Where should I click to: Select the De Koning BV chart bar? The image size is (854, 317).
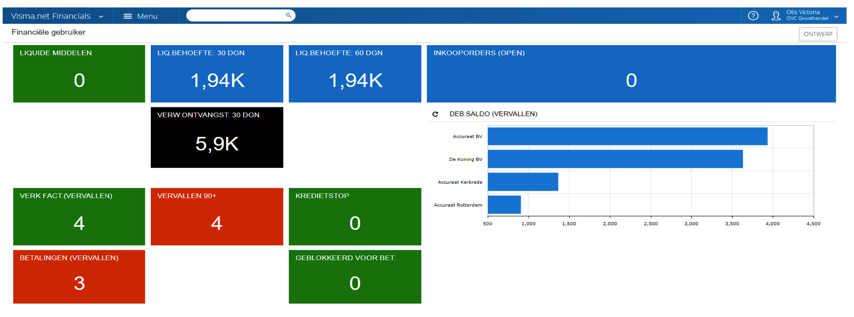tap(615, 159)
